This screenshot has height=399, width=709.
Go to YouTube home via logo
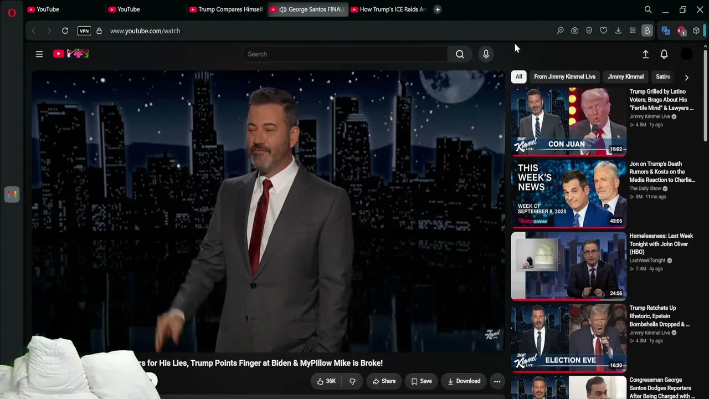[x=70, y=54]
